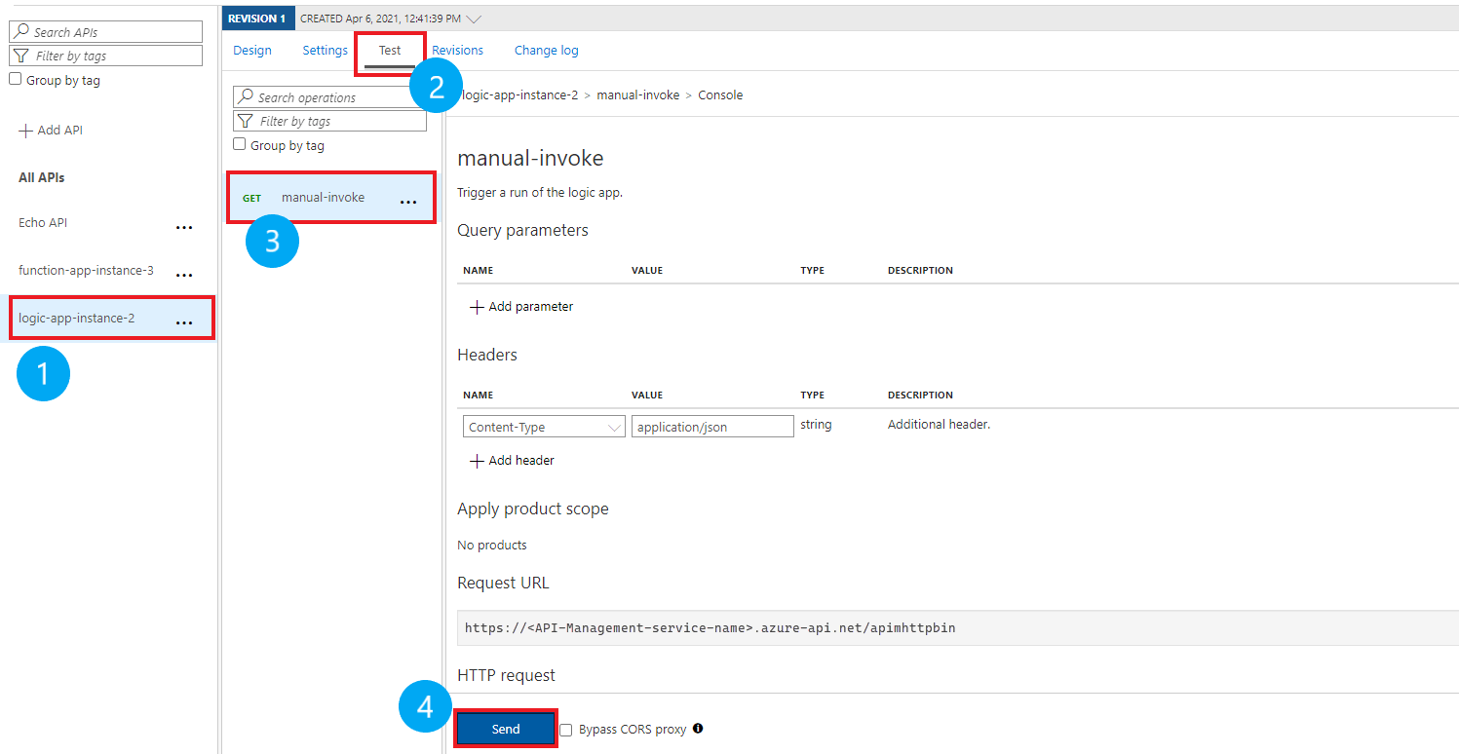Open the Content-Type header dropdown
The width and height of the screenshot is (1459, 754).
pyautogui.click(x=614, y=426)
